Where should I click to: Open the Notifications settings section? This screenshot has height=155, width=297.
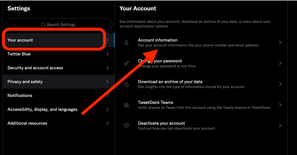[x=59, y=96]
